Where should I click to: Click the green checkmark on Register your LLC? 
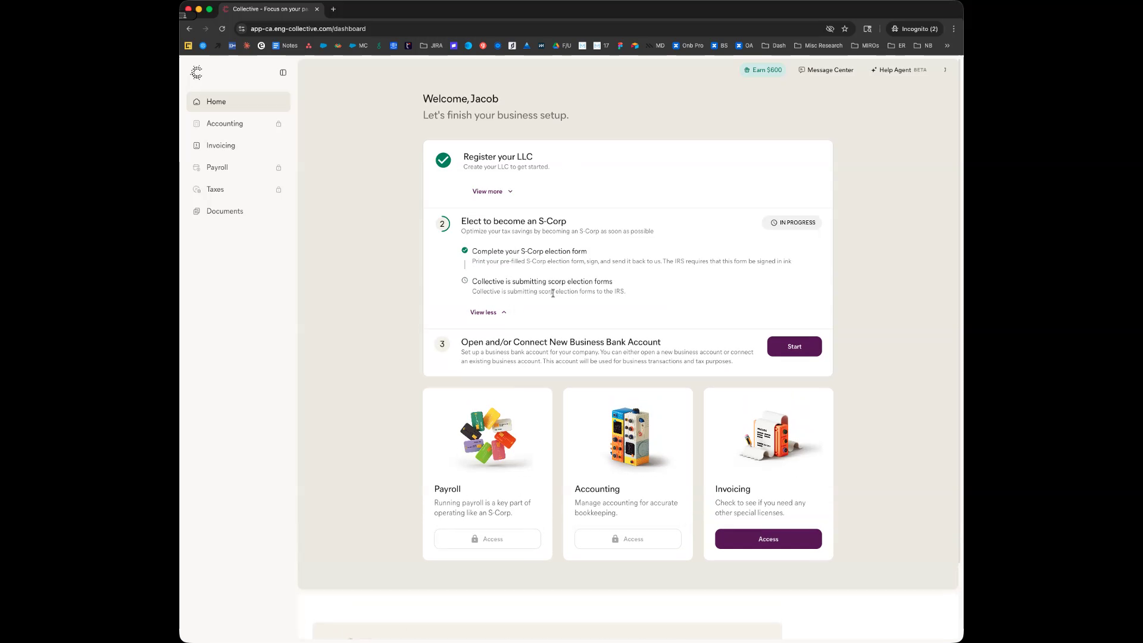tap(443, 160)
